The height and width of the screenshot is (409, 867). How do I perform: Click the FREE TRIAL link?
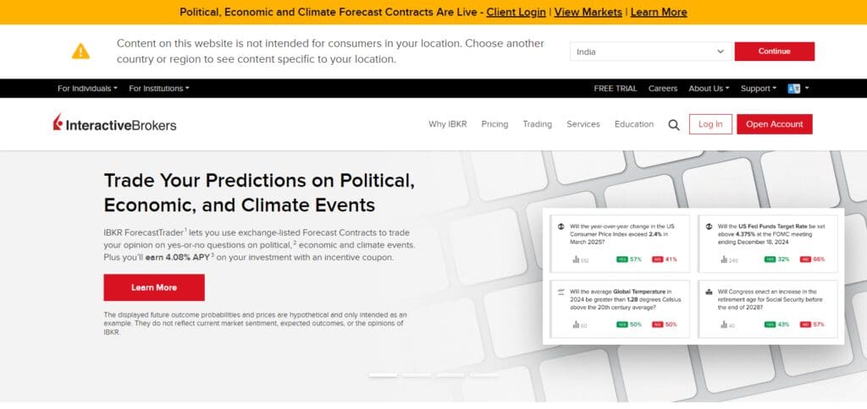click(615, 89)
